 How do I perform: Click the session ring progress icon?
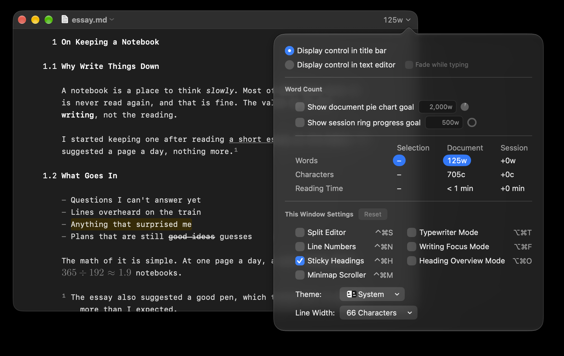point(472,122)
